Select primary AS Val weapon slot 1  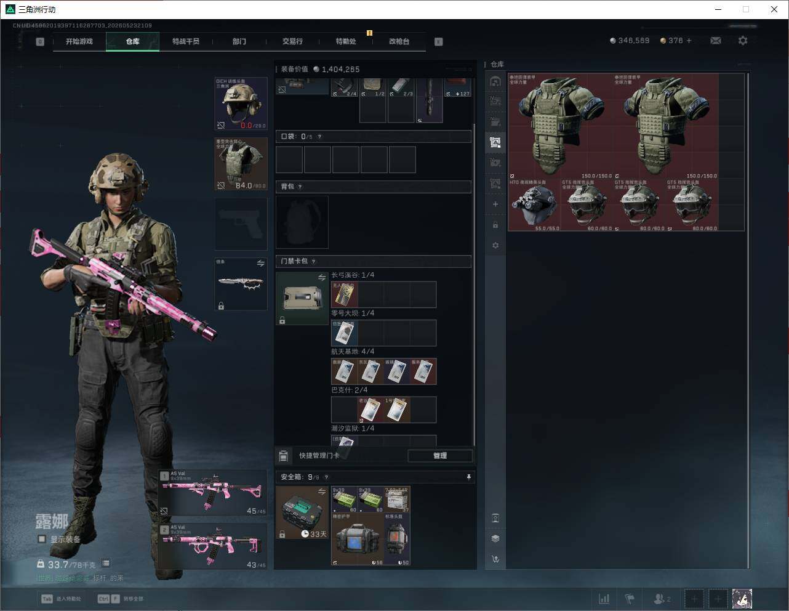pyautogui.click(x=213, y=493)
